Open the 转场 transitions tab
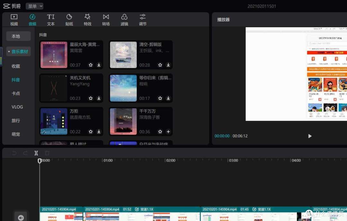This screenshot has width=347, height=221. click(106, 20)
